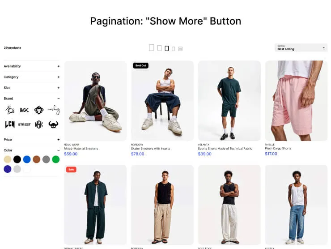Viewport: 331px width, 249px height.
Task: Filter by the LCN brand logo
Action: tap(10, 124)
